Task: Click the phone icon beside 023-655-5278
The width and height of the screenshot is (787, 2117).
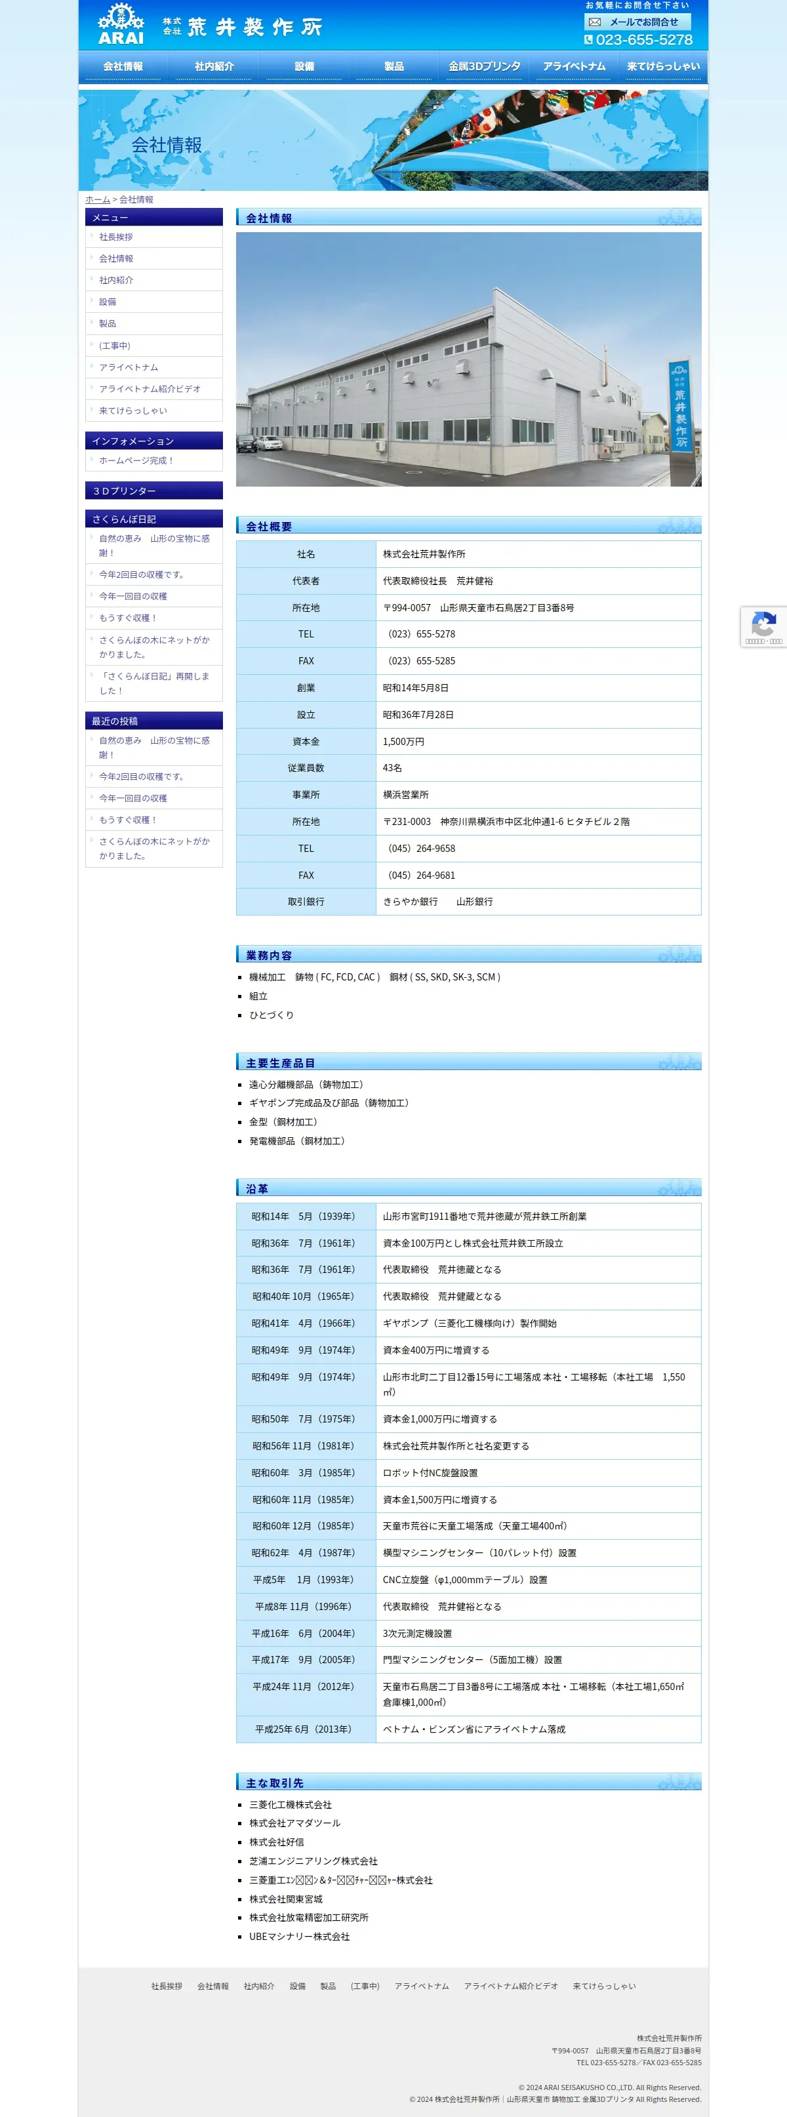Action: 588,39
